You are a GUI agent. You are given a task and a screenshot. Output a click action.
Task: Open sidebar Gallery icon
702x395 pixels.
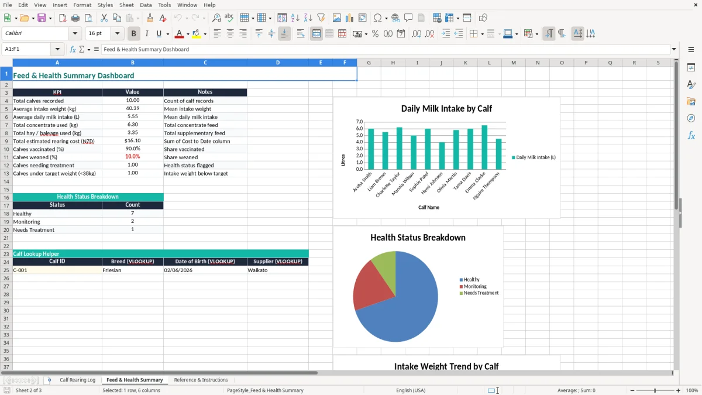click(x=691, y=101)
